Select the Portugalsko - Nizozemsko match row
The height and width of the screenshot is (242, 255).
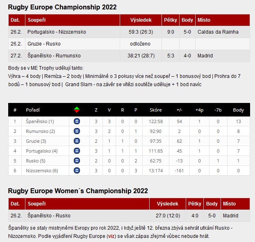point(57,32)
